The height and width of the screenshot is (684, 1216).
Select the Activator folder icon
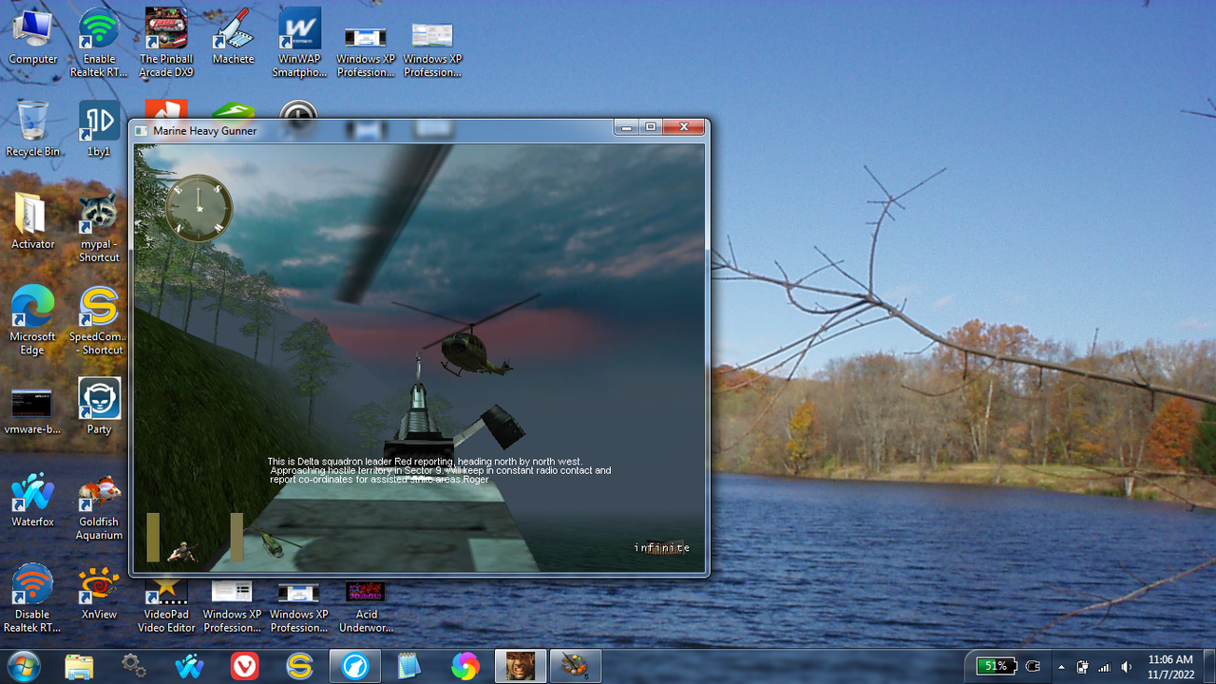[x=33, y=221]
